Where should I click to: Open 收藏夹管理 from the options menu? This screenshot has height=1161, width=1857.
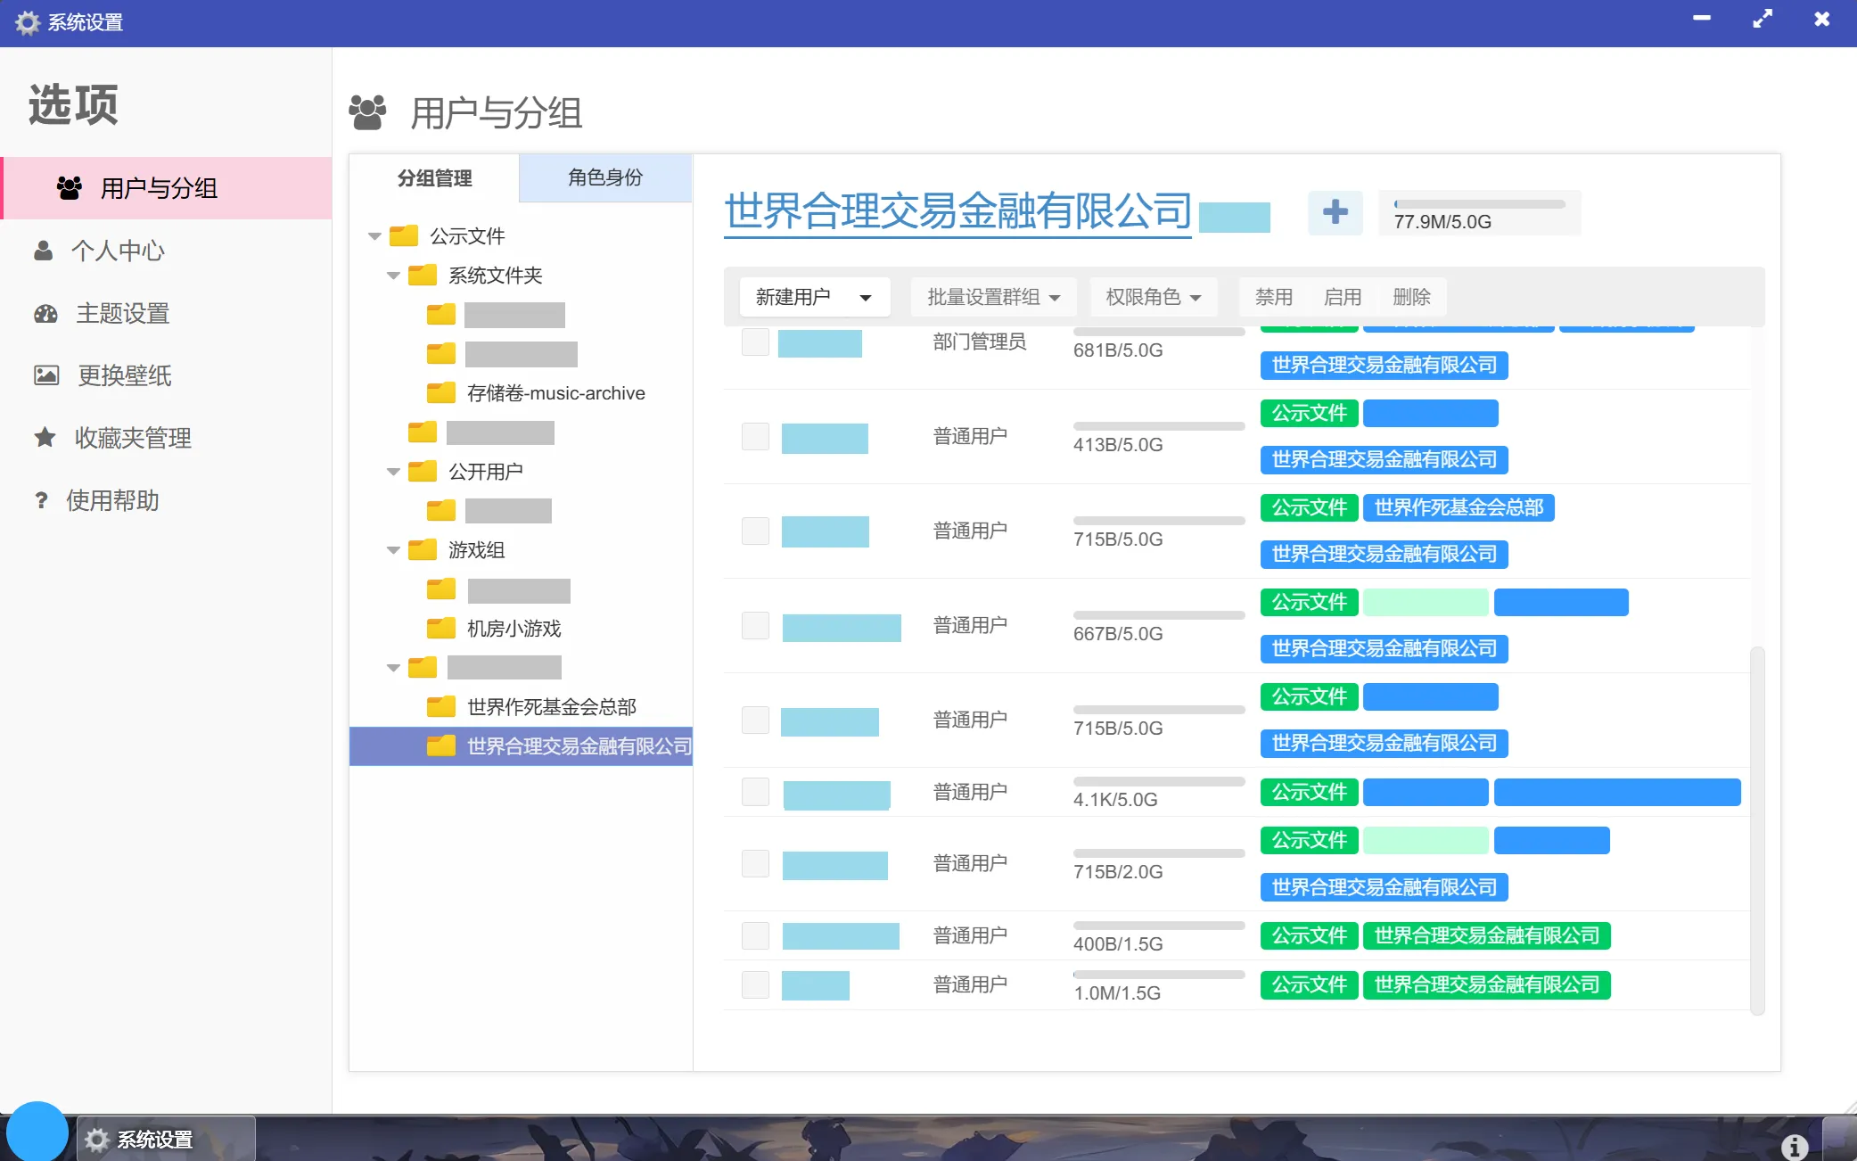click(166, 438)
